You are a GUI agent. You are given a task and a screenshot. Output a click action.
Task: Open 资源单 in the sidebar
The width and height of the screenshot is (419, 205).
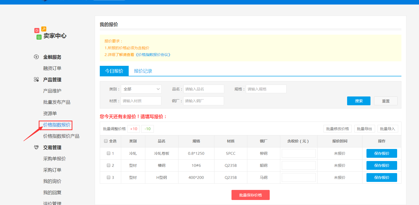pos(50,113)
